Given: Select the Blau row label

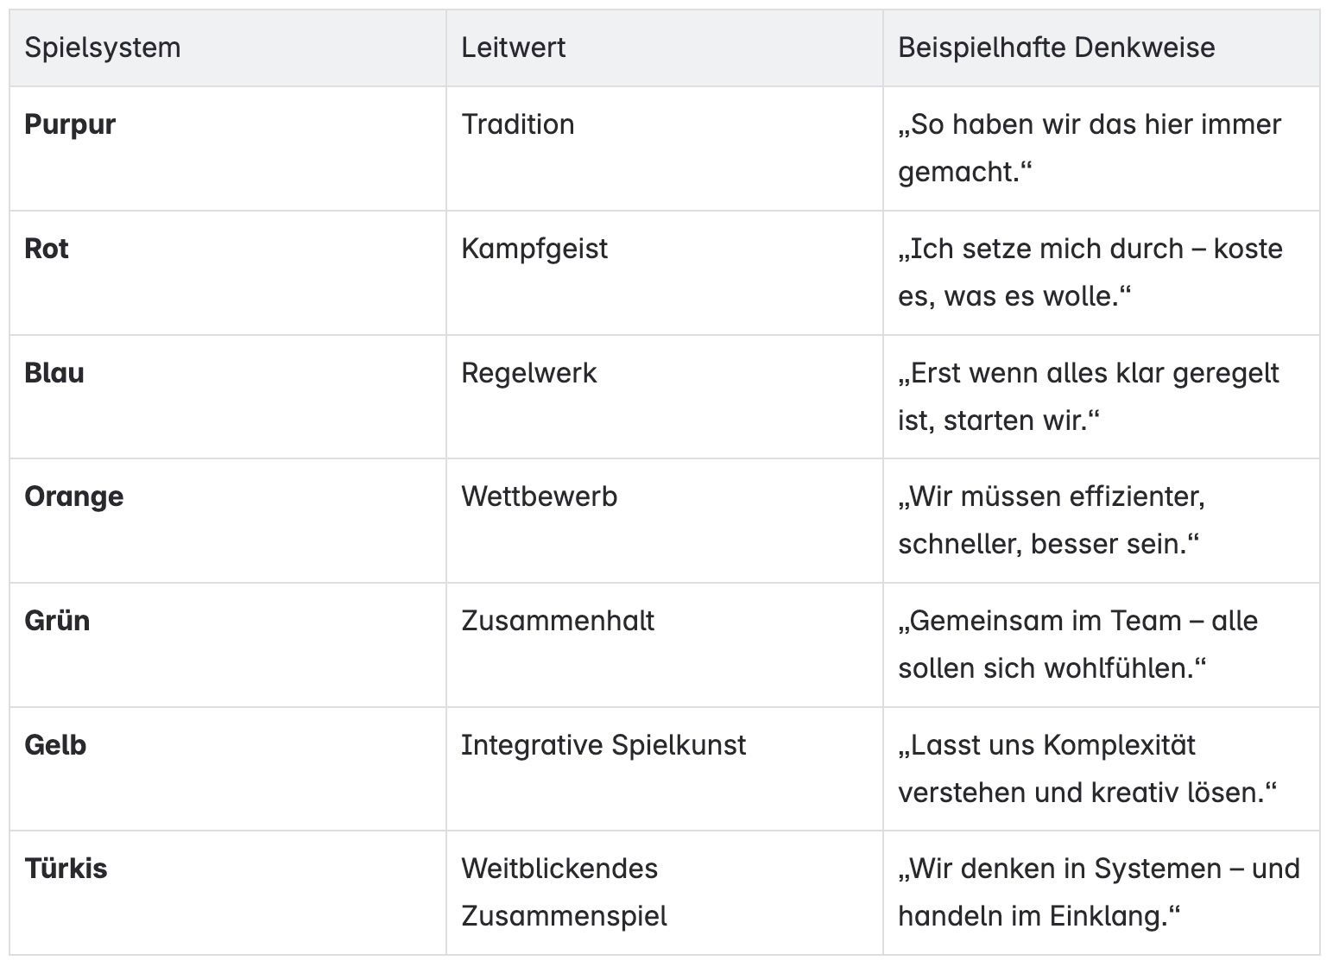Looking at the screenshot, I should coord(54,373).
